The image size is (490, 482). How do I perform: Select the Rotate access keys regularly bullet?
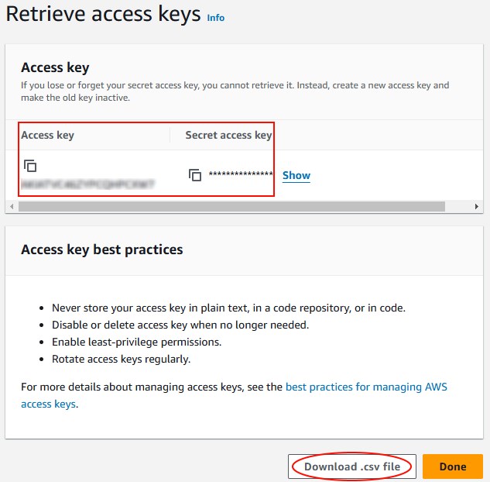click(x=121, y=359)
